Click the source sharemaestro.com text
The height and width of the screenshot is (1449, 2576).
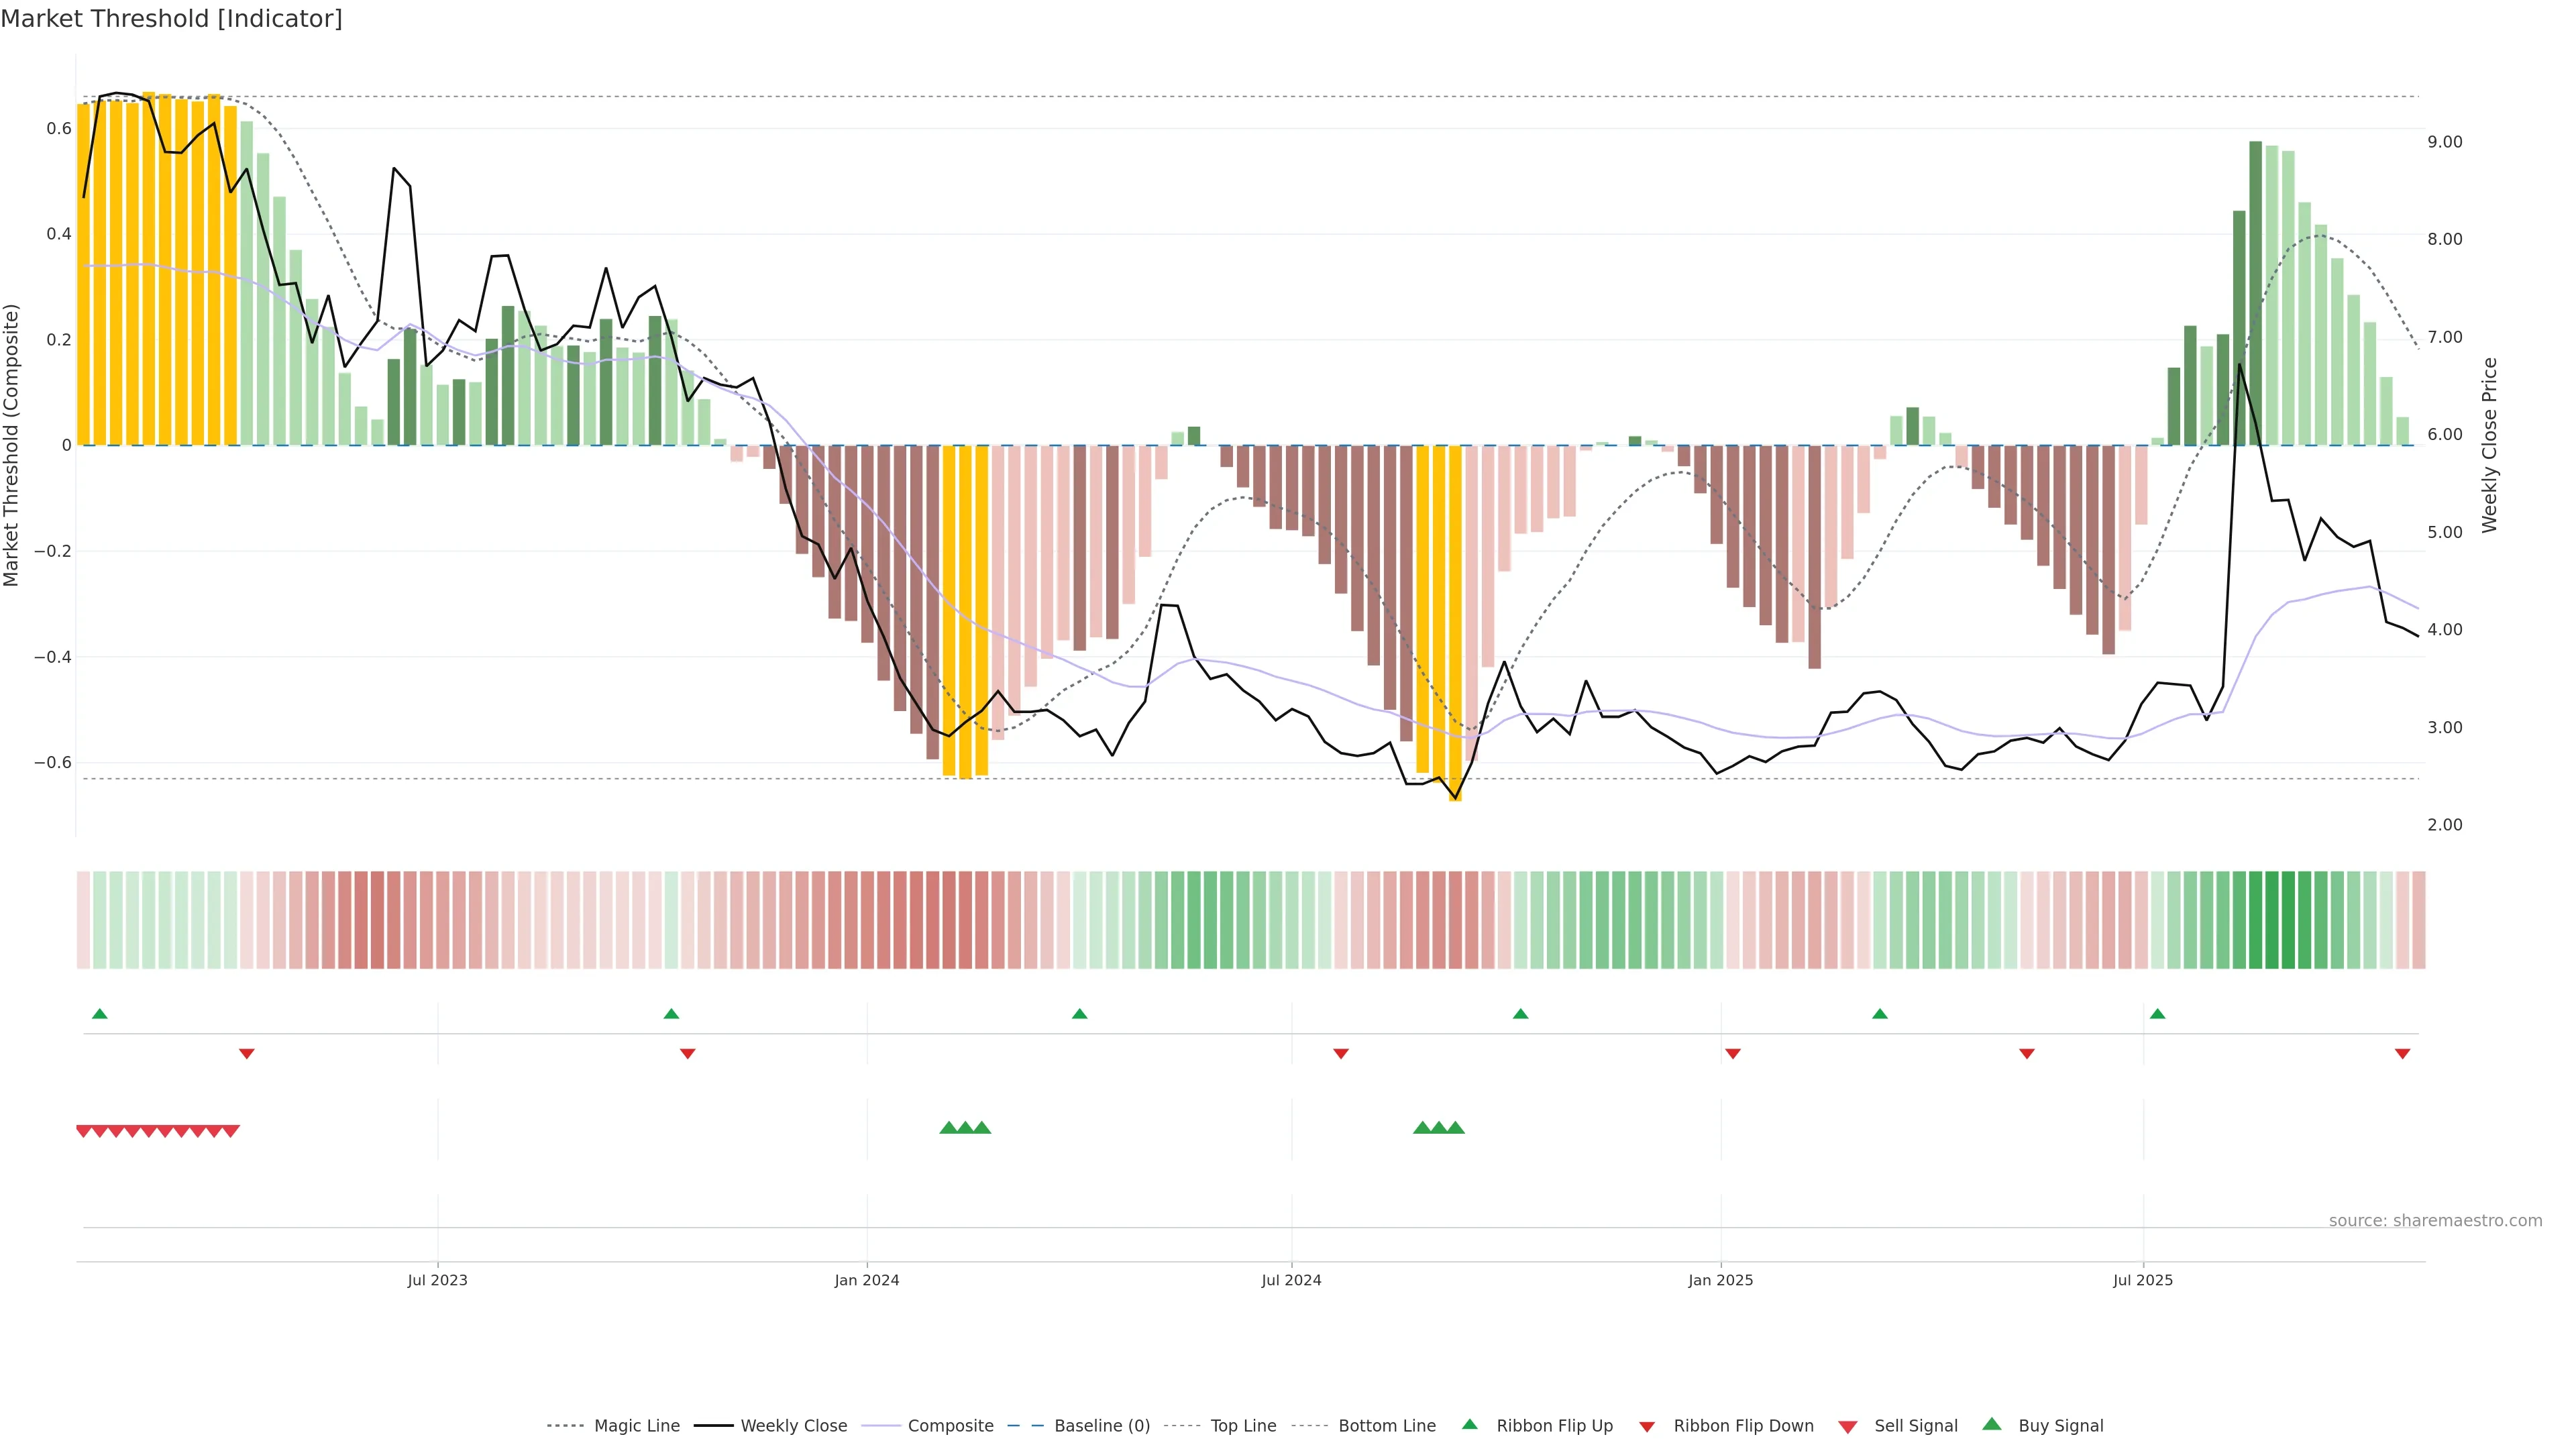[2435, 1221]
